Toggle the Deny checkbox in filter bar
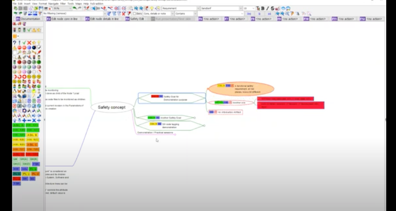Image resolution: width=396 pixels, height=211 pixels. (x=134, y=14)
